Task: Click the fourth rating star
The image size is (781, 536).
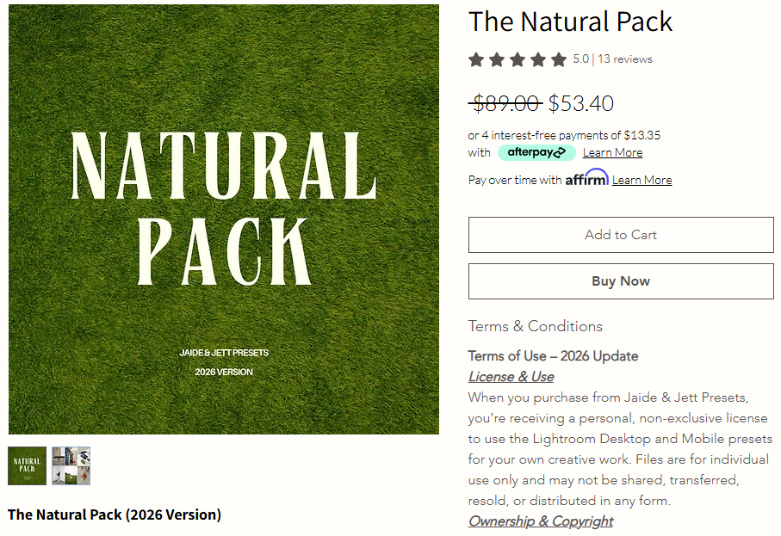Action: pyautogui.click(x=538, y=59)
